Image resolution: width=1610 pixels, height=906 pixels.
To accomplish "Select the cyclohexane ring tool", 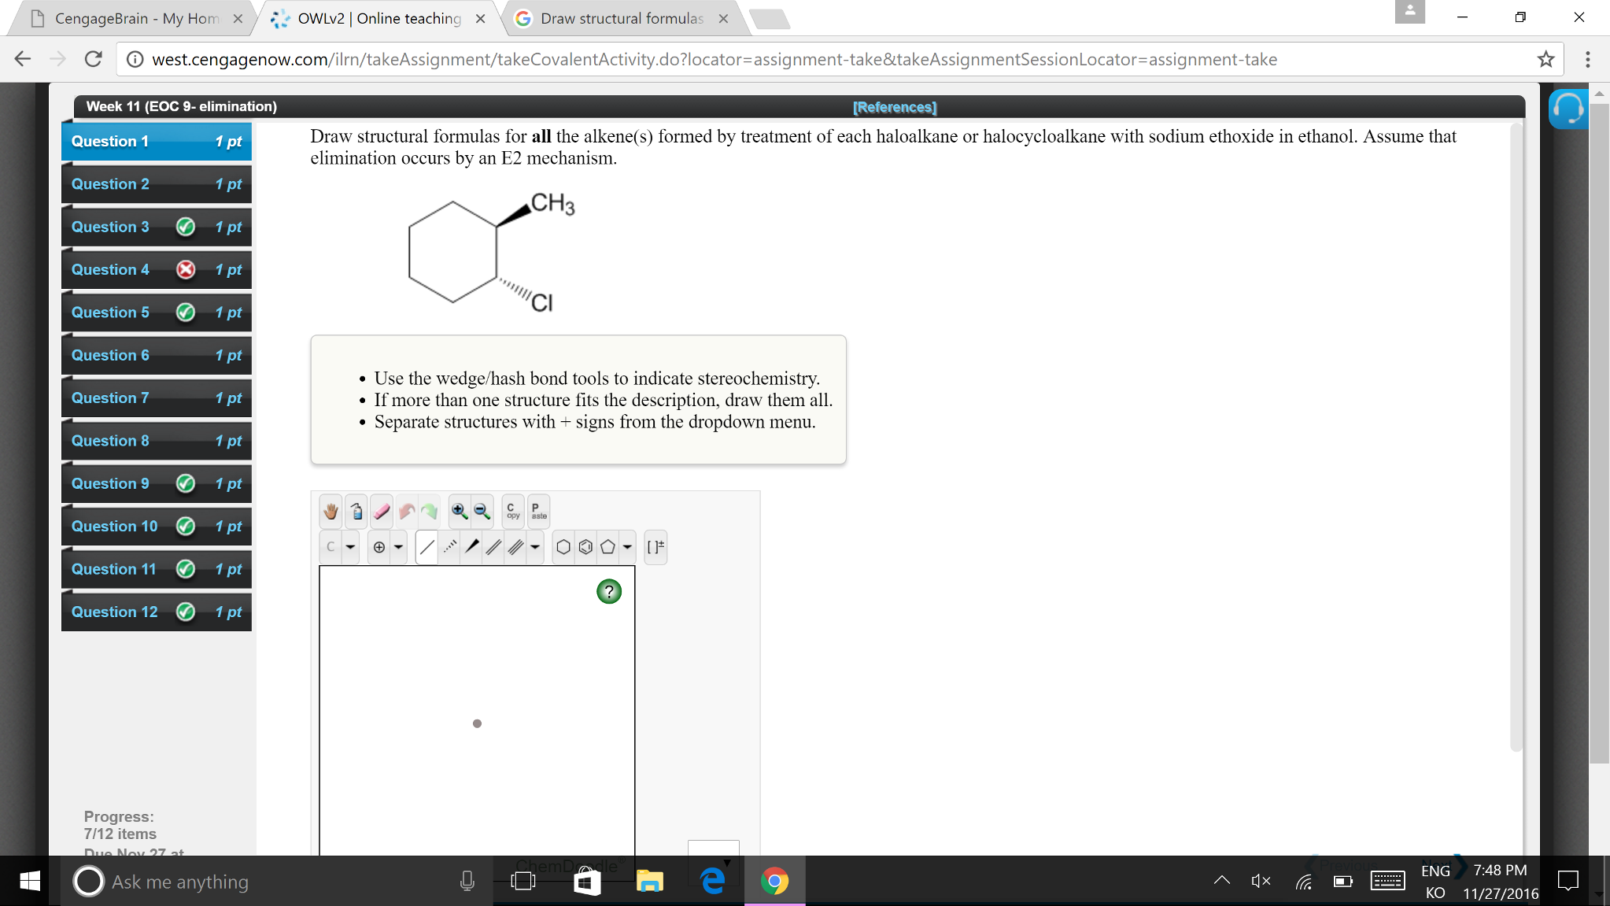I will (x=563, y=546).
